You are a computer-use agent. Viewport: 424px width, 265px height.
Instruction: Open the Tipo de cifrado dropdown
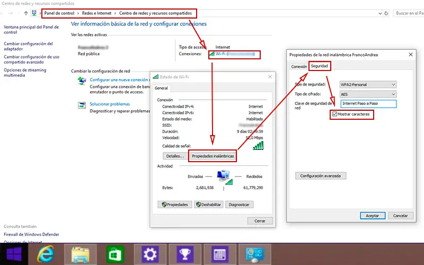tap(368, 94)
